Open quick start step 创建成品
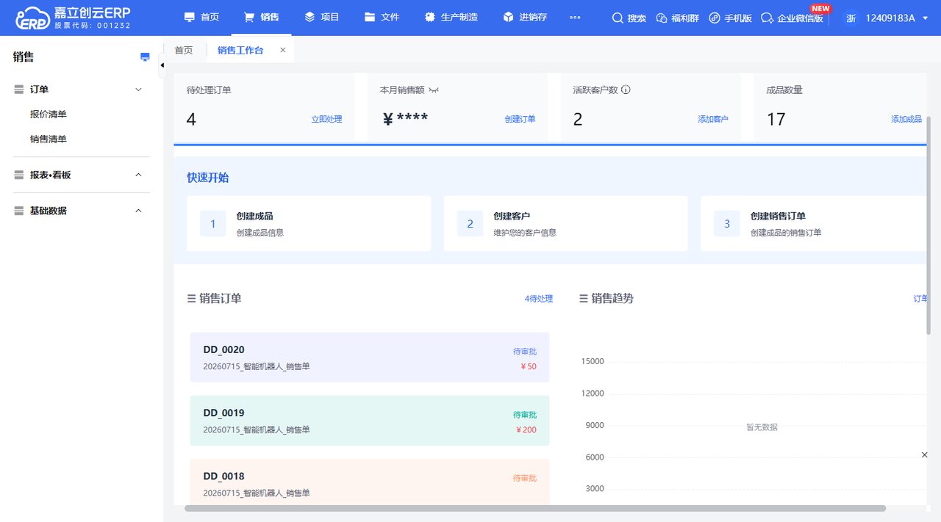The width and height of the screenshot is (941, 522). point(309,223)
